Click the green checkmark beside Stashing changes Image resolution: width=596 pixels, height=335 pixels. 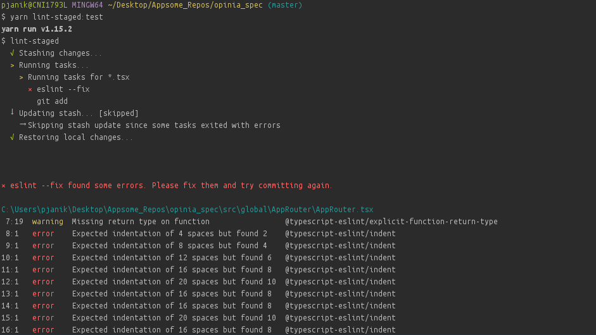click(x=13, y=53)
